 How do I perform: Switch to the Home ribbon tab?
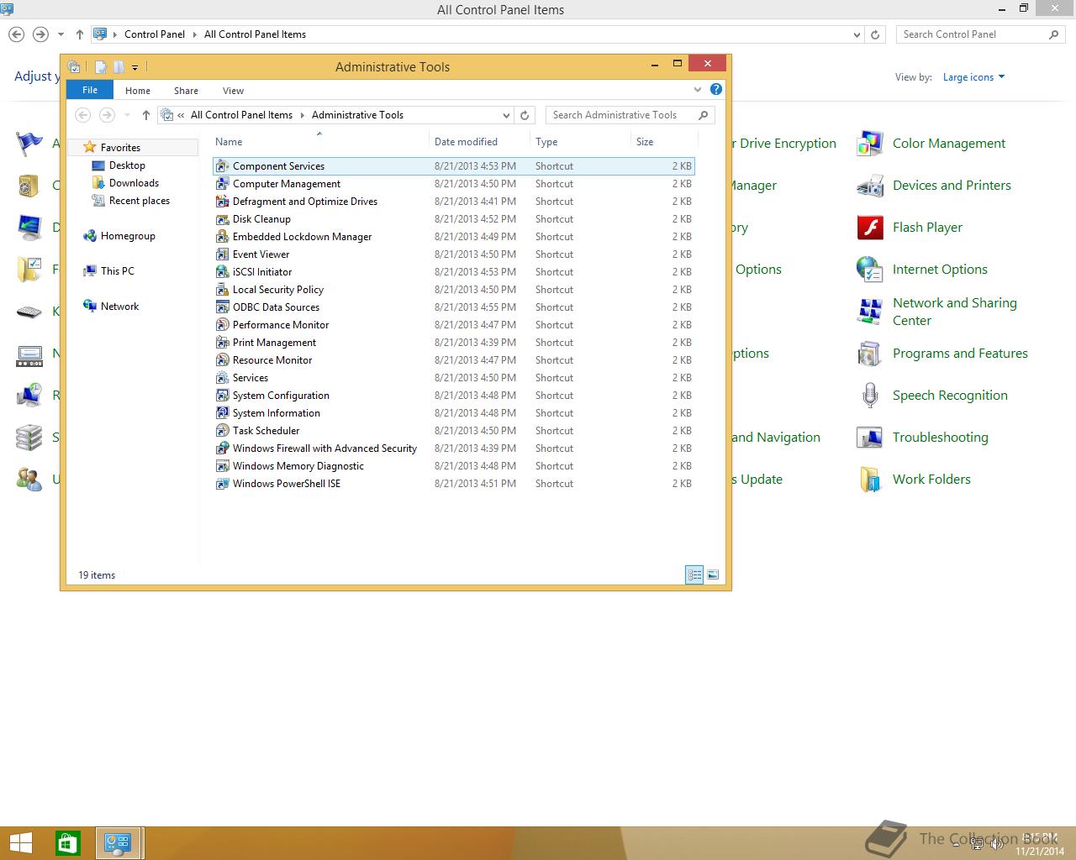pos(138,91)
